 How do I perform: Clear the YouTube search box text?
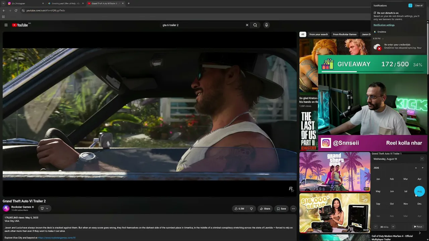(x=247, y=25)
